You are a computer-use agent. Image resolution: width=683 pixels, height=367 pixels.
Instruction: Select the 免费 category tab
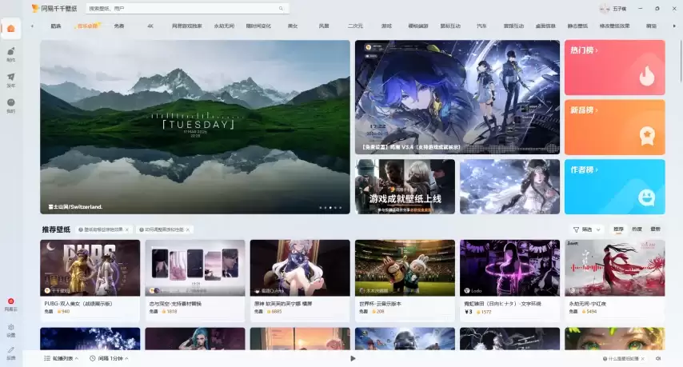(x=119, y=26)
